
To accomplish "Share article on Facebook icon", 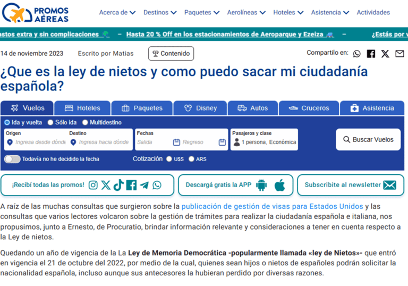I will point(371,54).
